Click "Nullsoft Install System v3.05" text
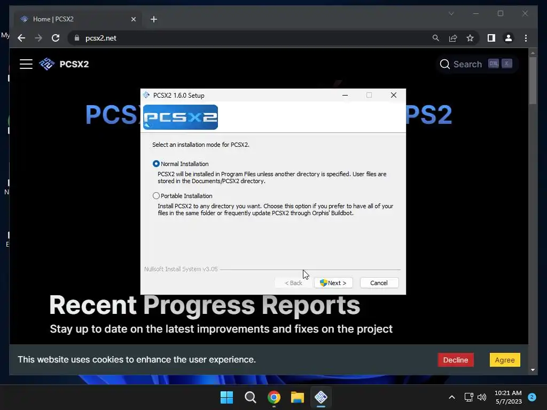Viewport: 547px width, 410px height. (181, 269)
